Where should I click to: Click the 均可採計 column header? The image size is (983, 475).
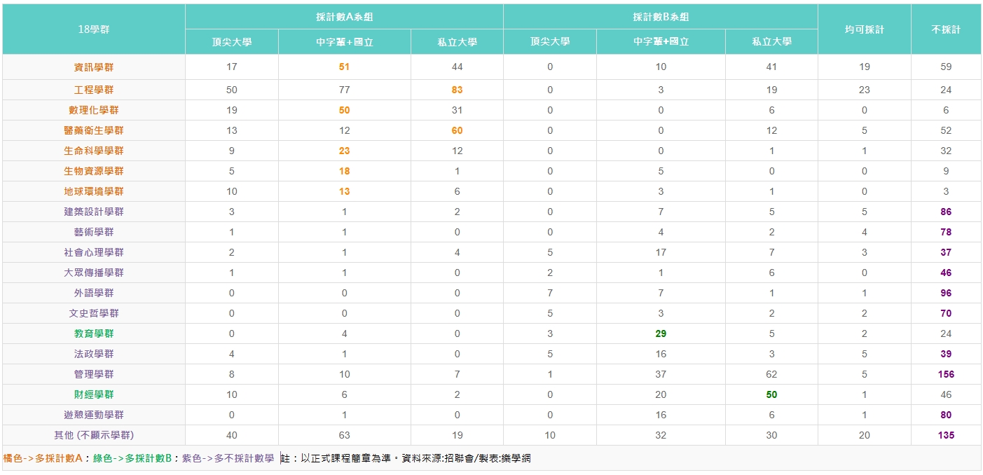(864, 29)
